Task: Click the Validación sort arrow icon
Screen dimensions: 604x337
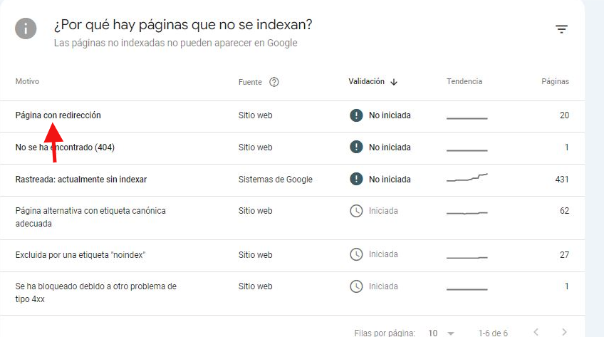Action: click(x=394, y=82)
